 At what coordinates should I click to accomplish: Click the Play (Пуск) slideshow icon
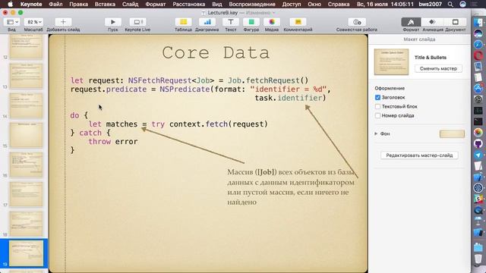113,22
